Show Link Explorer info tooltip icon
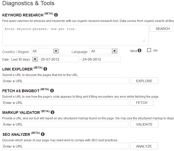This screenshot has height=151, width=174. click(45, 69)
